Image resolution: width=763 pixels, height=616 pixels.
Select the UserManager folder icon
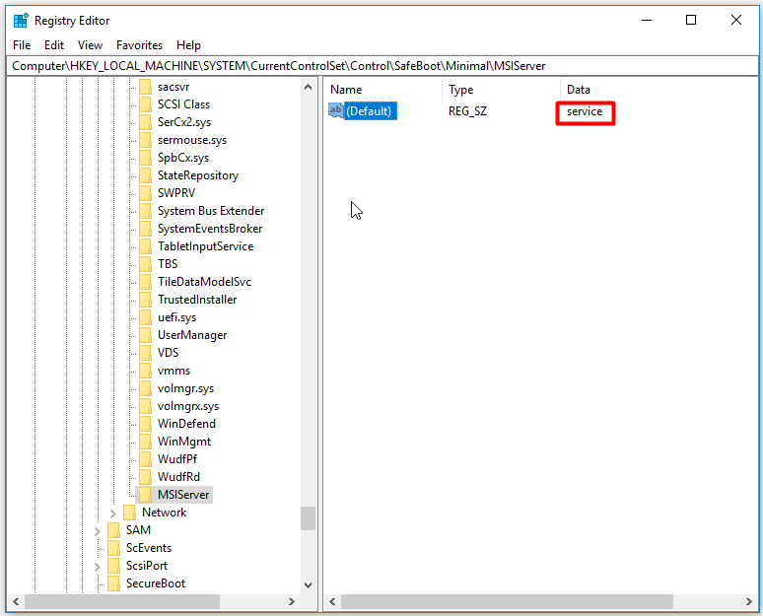click(145, 335)
